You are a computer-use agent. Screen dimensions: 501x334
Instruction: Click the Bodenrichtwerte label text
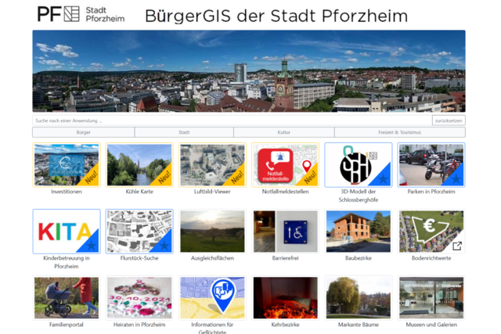click(x=431, y=258)
